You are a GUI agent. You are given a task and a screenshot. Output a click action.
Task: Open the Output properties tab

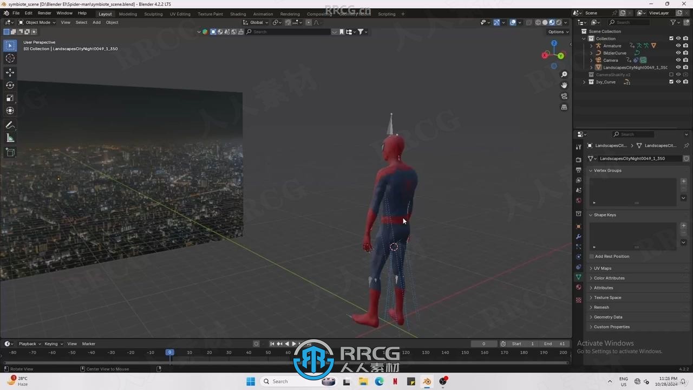coord(578,170)
